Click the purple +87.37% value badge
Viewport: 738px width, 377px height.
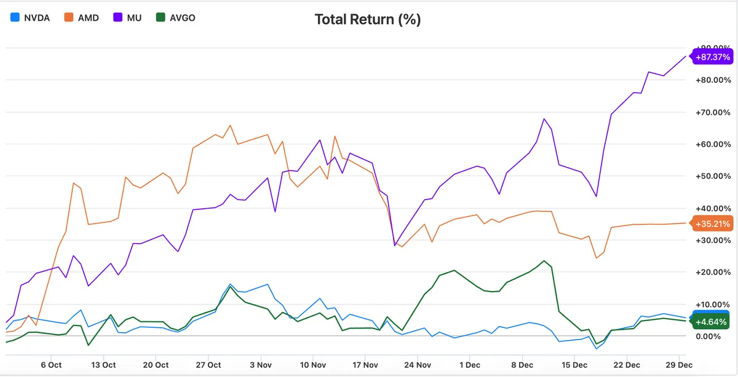pyautogui.click(x=712, y=57)
